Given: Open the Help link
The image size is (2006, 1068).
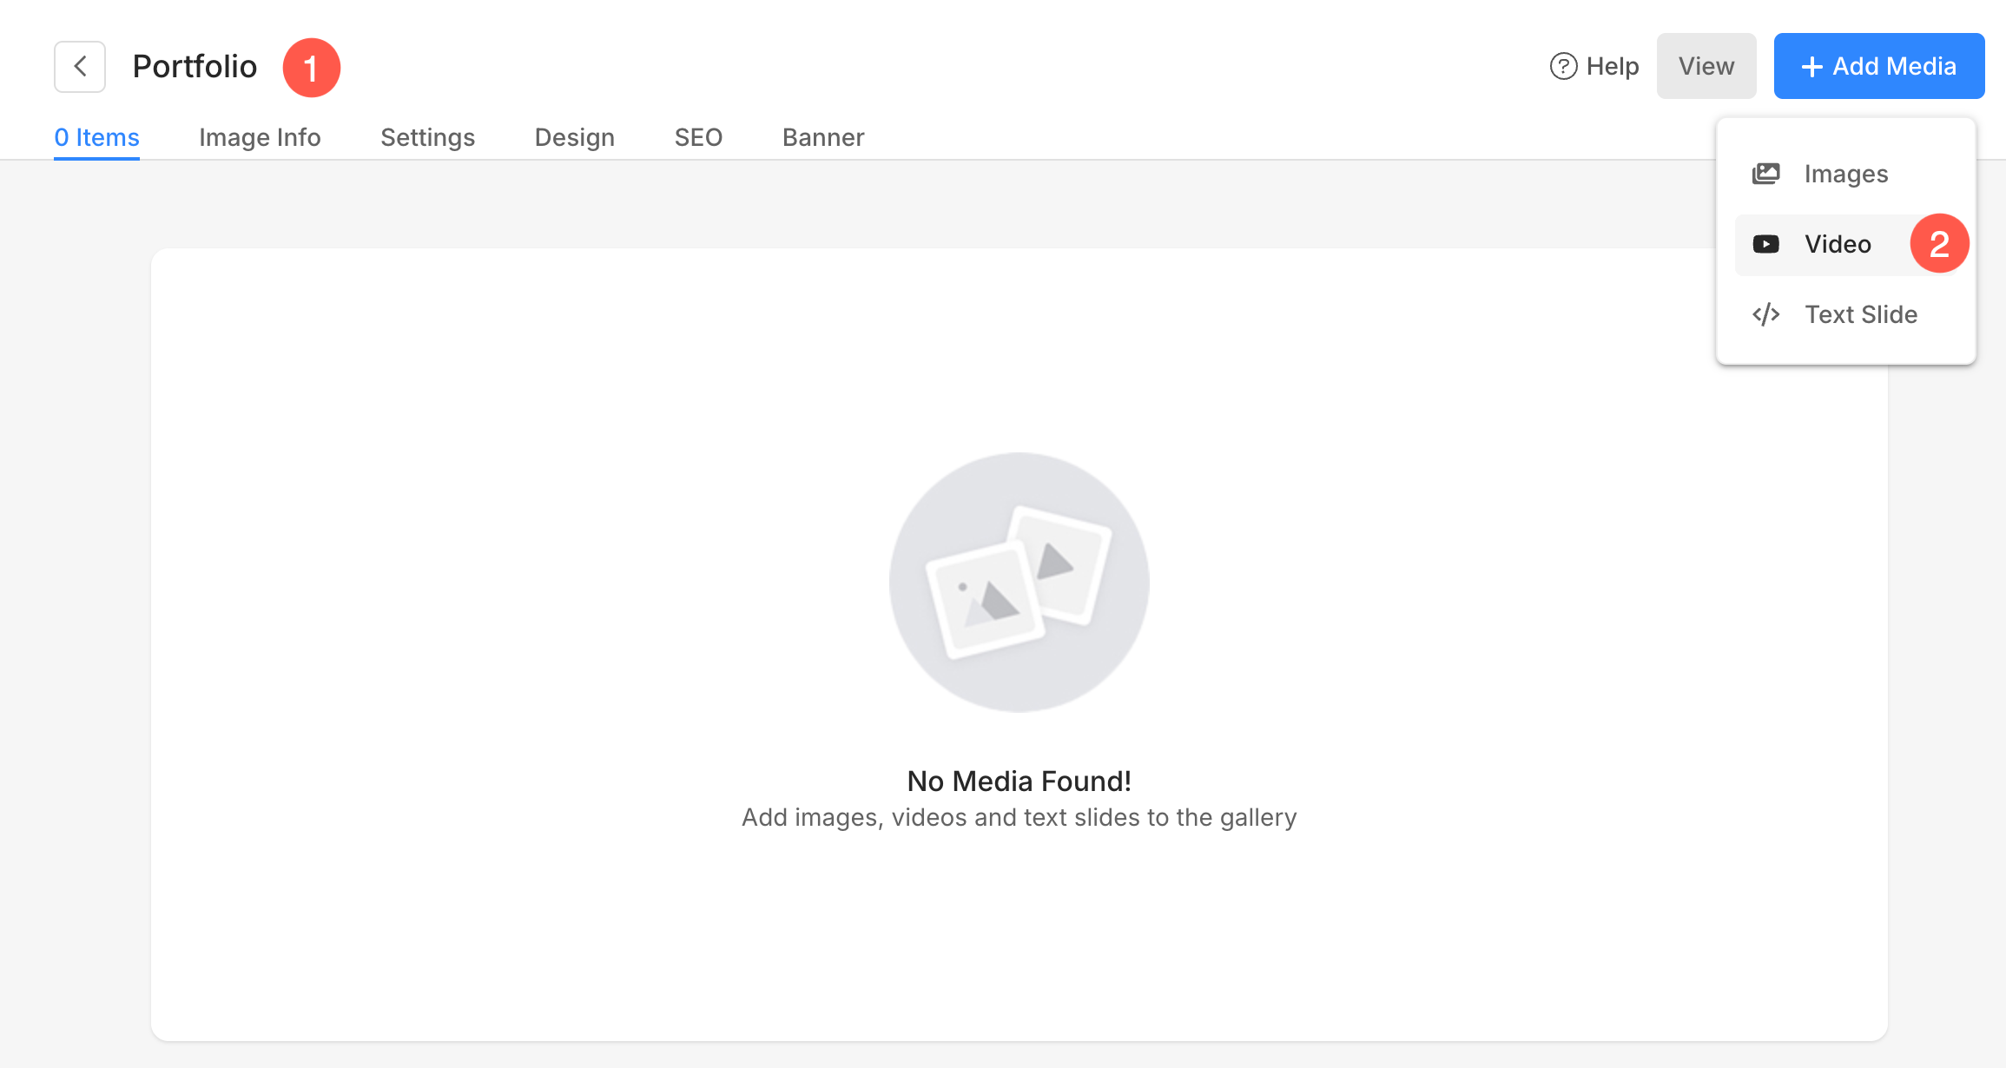Looking at the screenshot, I should [x=1594, y=67].
